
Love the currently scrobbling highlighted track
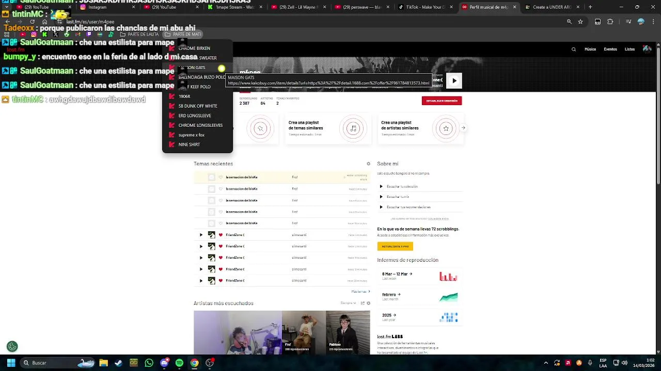221,177
